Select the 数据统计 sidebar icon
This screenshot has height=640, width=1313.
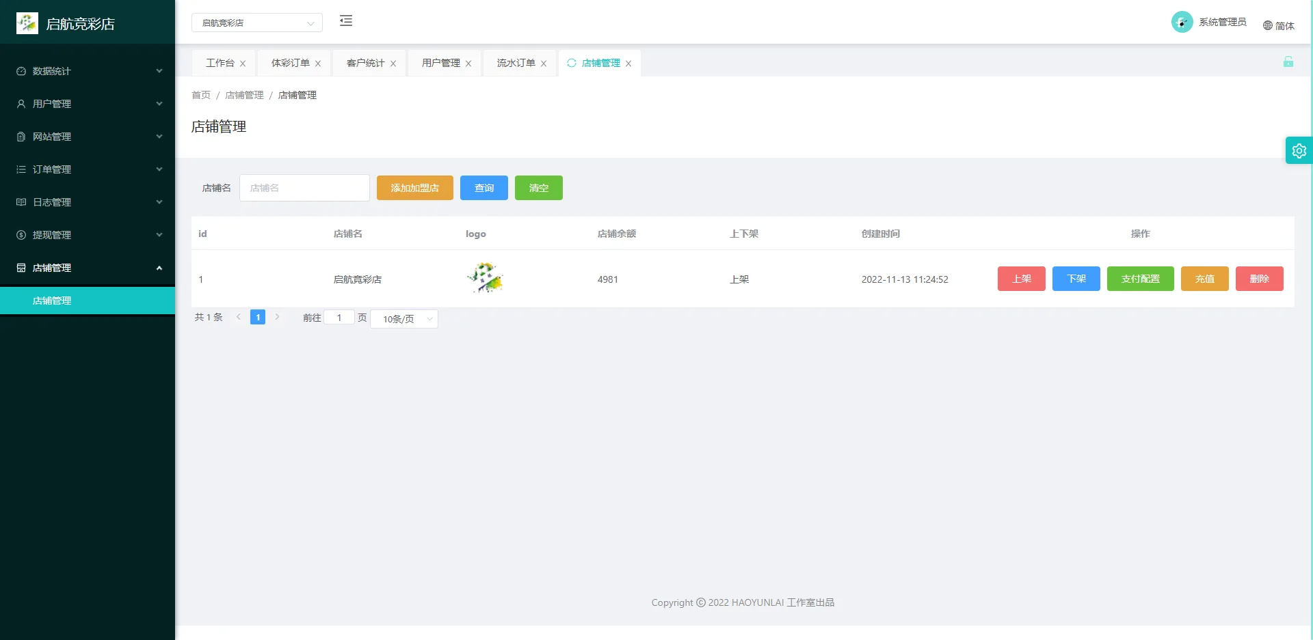(20, 71)
